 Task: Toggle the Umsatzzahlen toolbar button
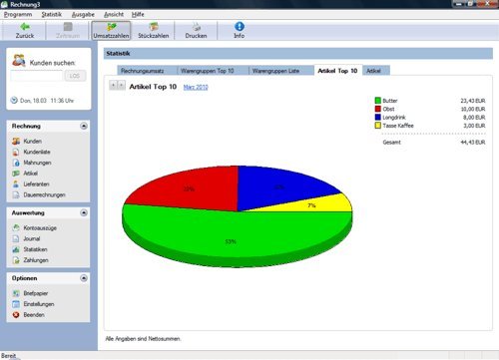(111, 31)
